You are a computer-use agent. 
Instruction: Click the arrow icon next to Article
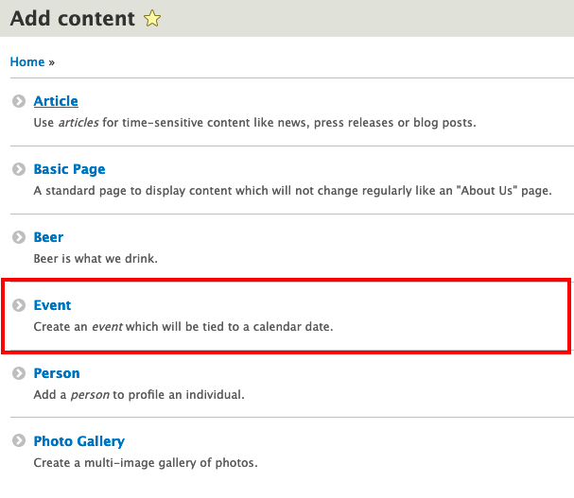click(x=18, y=101)
